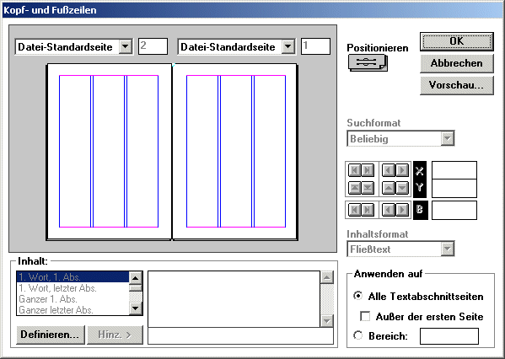Image resolution: width=505 pixels, height=359 pixels.
Task: Click the Definieren... button
Action: click(x=51, y=335)
